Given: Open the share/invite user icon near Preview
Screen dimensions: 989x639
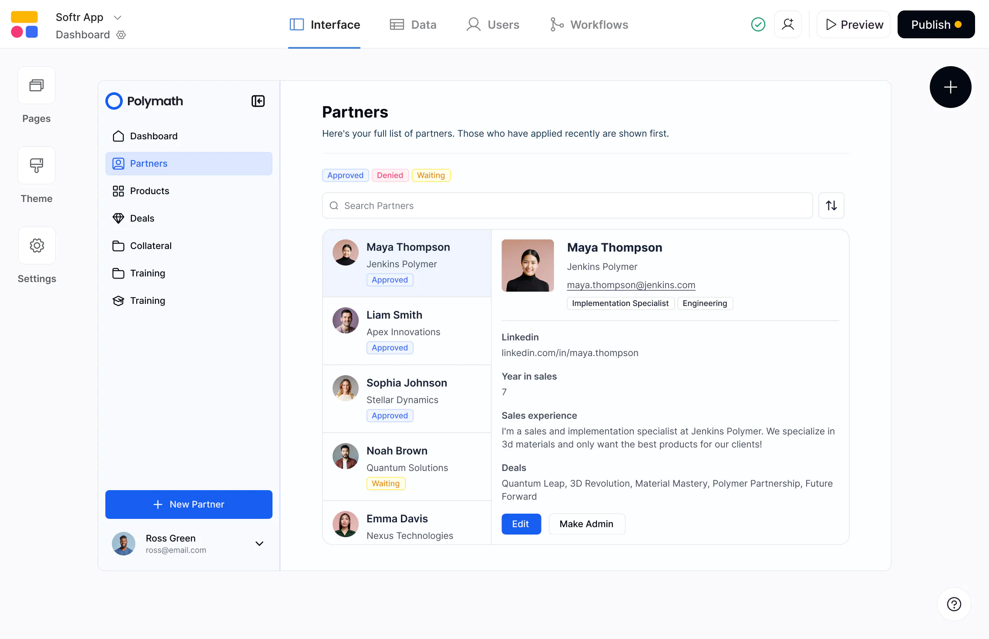Looking at the screenshot, I should pos(788,24).
